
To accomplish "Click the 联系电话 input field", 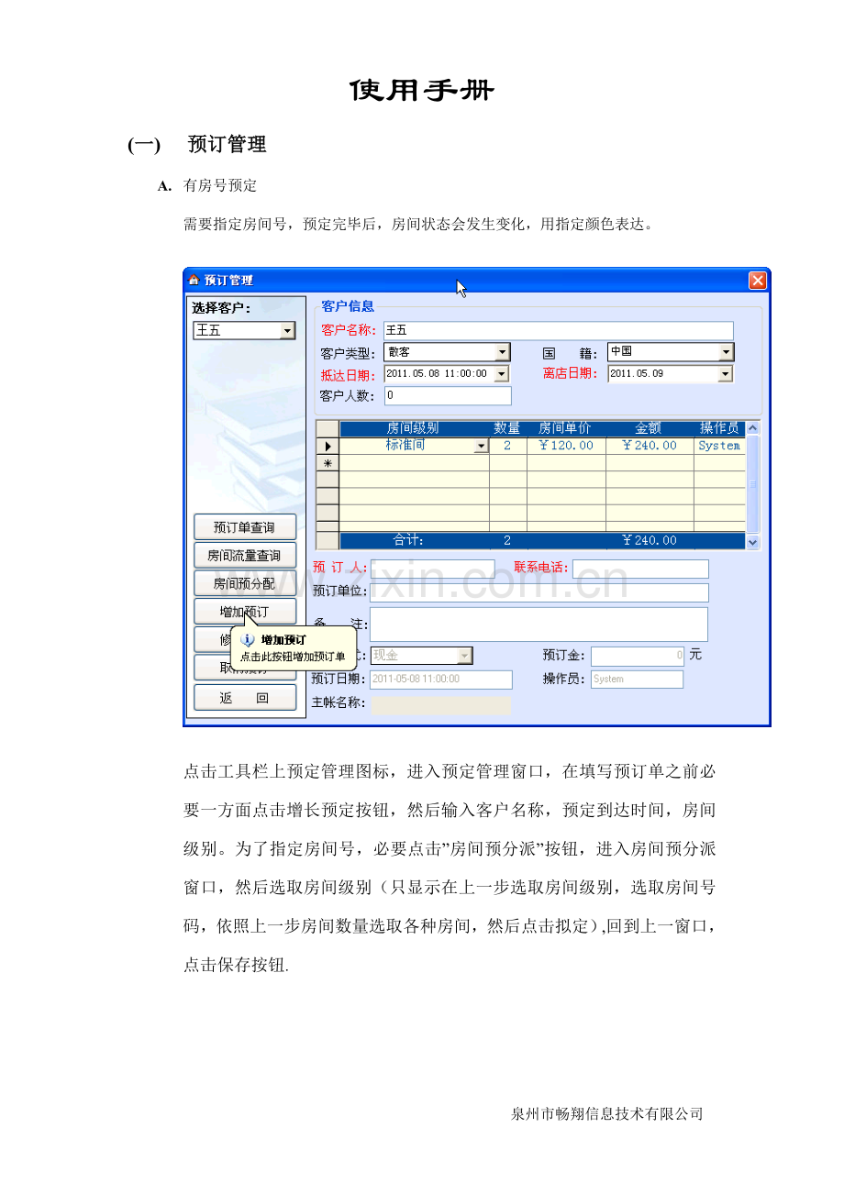I will tap(640, 569).
